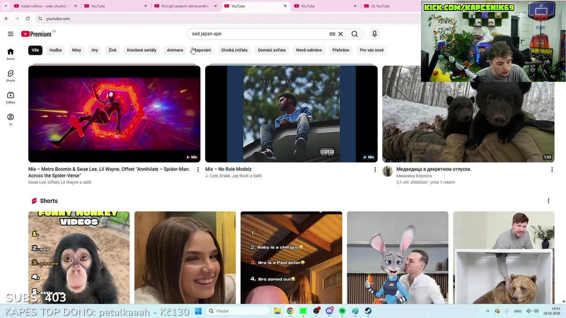Viewport: 566px width, 318px height.
Task: Open options menu for No Role Modelz mix
Action: pyautogui.click(x=375, y=170)
